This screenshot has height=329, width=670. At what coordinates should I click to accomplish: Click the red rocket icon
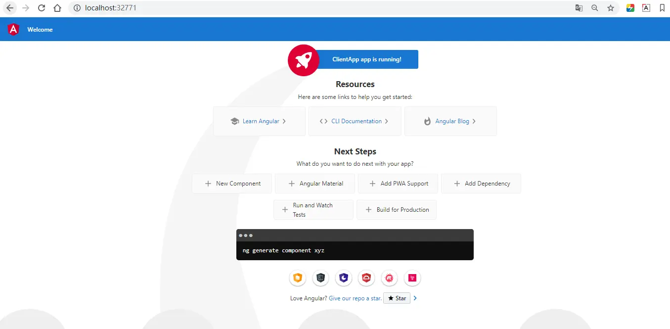304,60
